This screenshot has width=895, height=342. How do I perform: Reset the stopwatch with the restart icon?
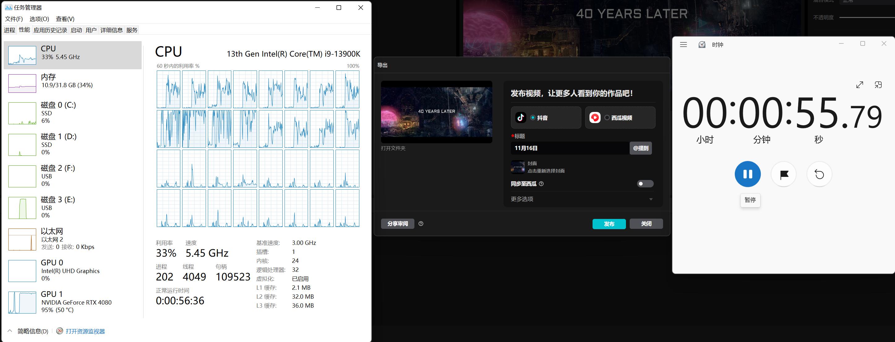point(819,174)
